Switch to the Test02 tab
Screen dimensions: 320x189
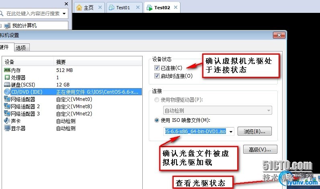point(162,8)
